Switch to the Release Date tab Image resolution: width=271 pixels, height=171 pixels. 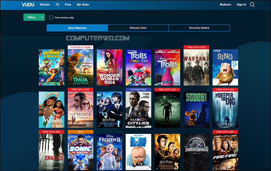[138, 28]
